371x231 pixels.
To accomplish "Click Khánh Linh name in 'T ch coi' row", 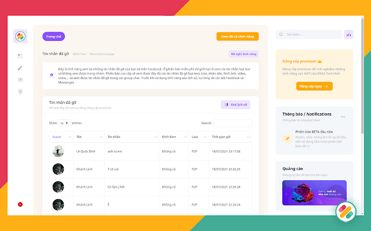I will (85, 169).
